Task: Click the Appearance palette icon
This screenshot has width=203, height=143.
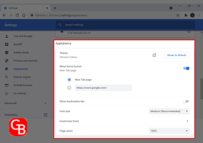Action: point(7,69)
